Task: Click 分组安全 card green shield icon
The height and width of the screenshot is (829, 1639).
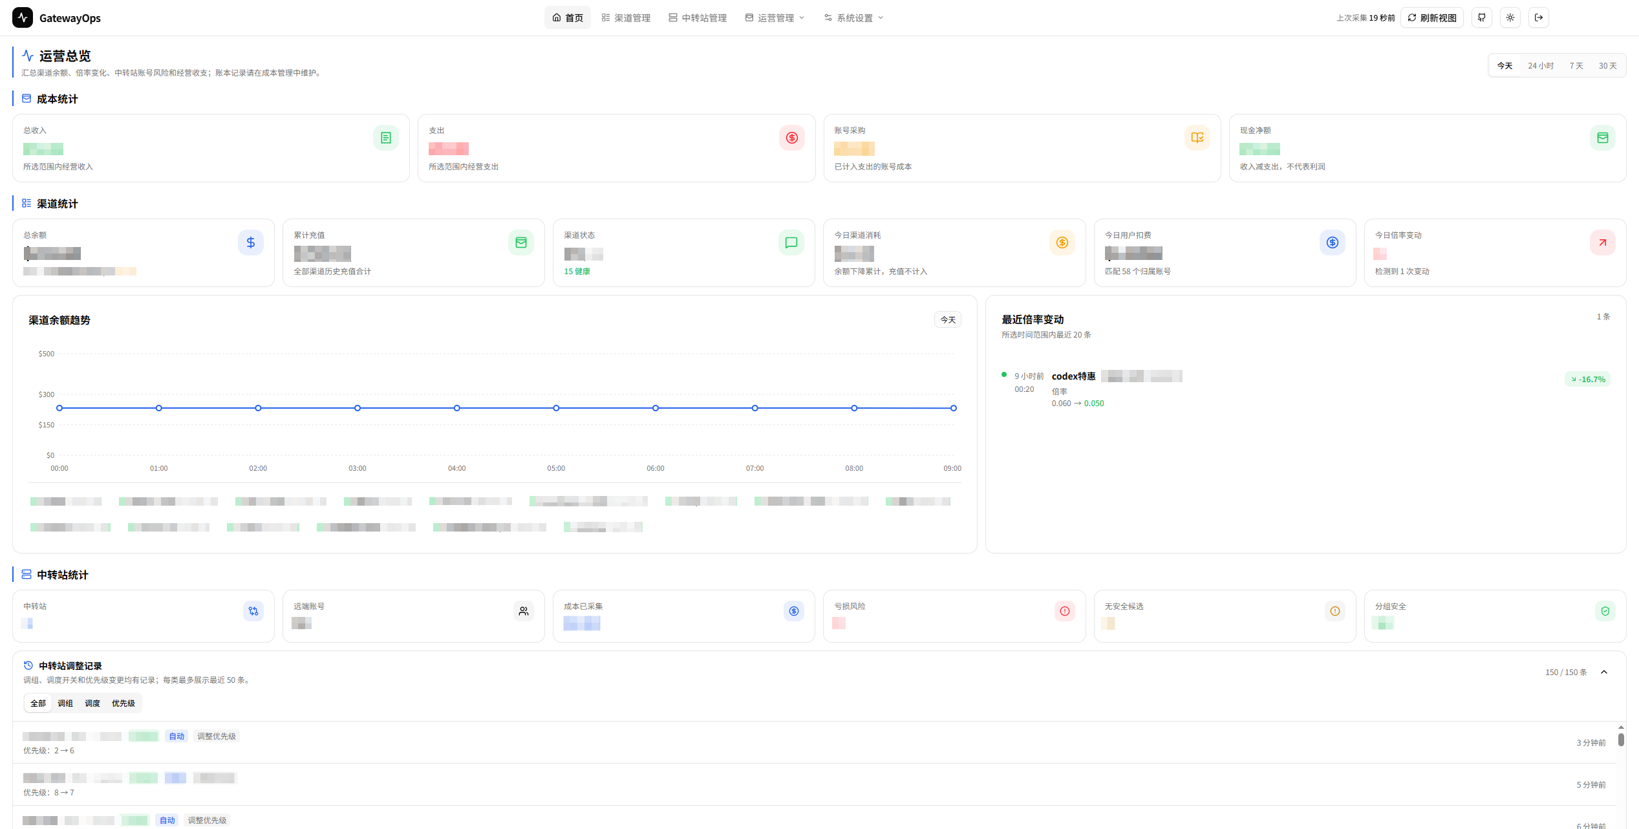Action: point(1605,611)
